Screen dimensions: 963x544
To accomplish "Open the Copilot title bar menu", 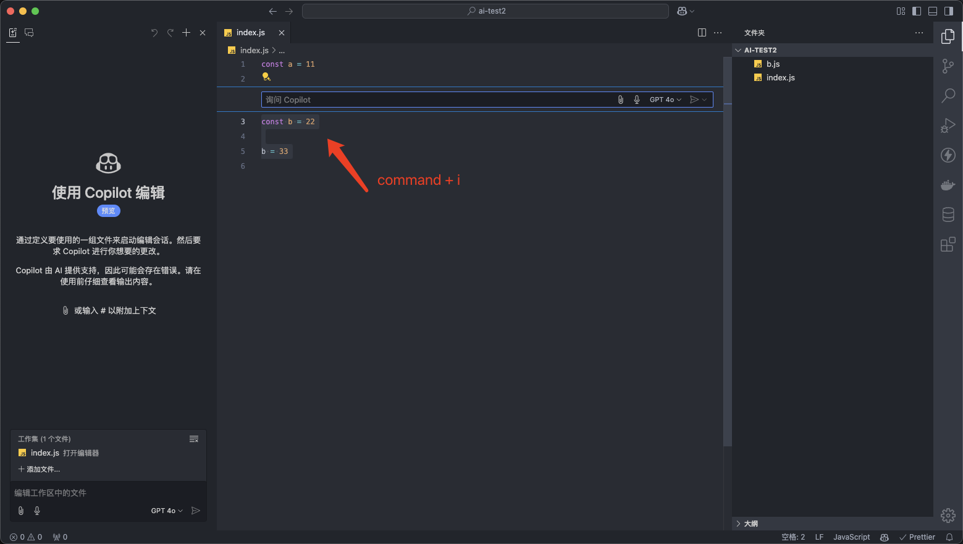I will pyautogui.click(x=686, y=11).
